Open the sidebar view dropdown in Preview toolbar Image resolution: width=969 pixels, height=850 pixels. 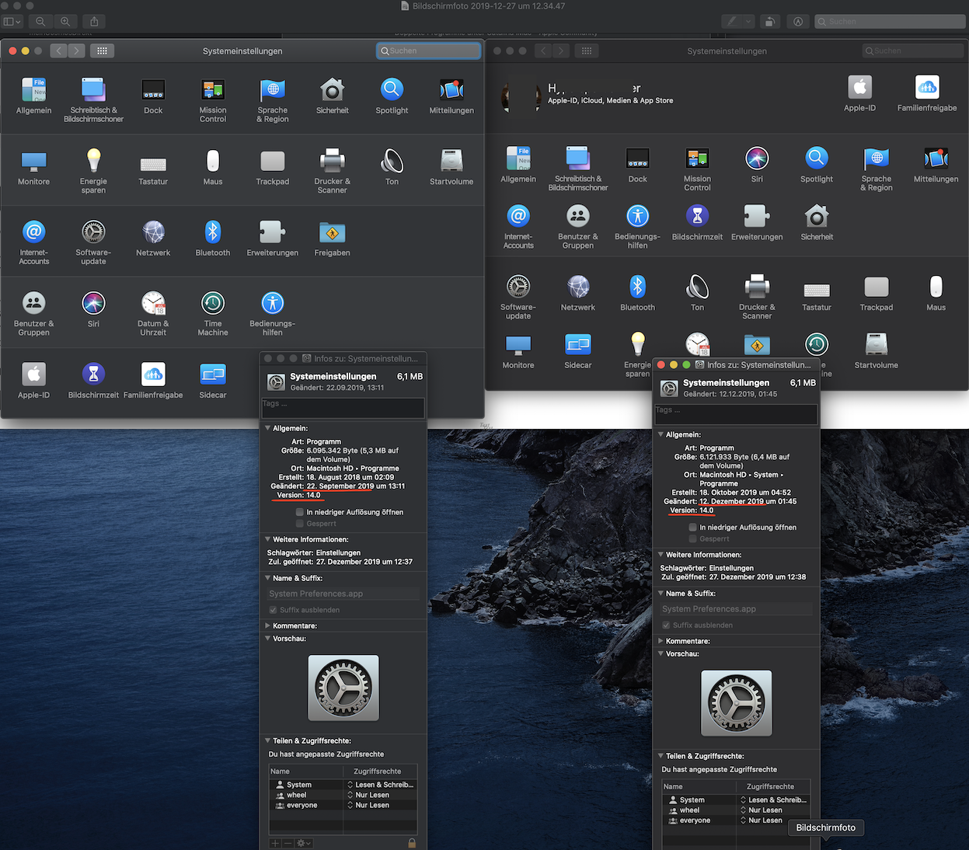(13, 22)
